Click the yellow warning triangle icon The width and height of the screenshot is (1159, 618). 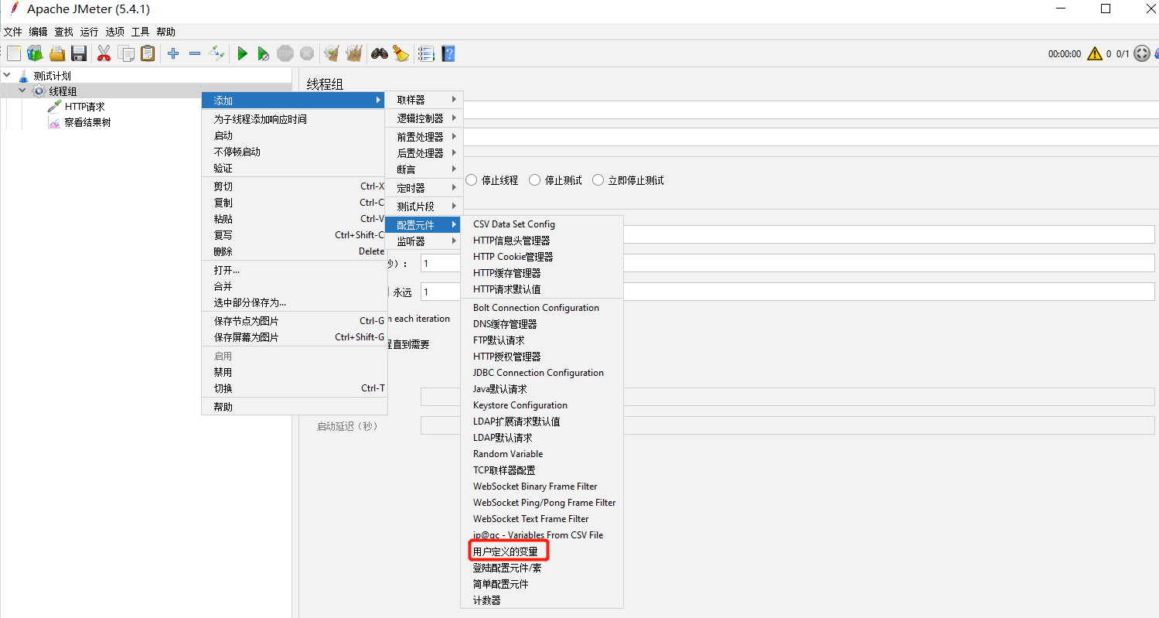pos(1095,53)
